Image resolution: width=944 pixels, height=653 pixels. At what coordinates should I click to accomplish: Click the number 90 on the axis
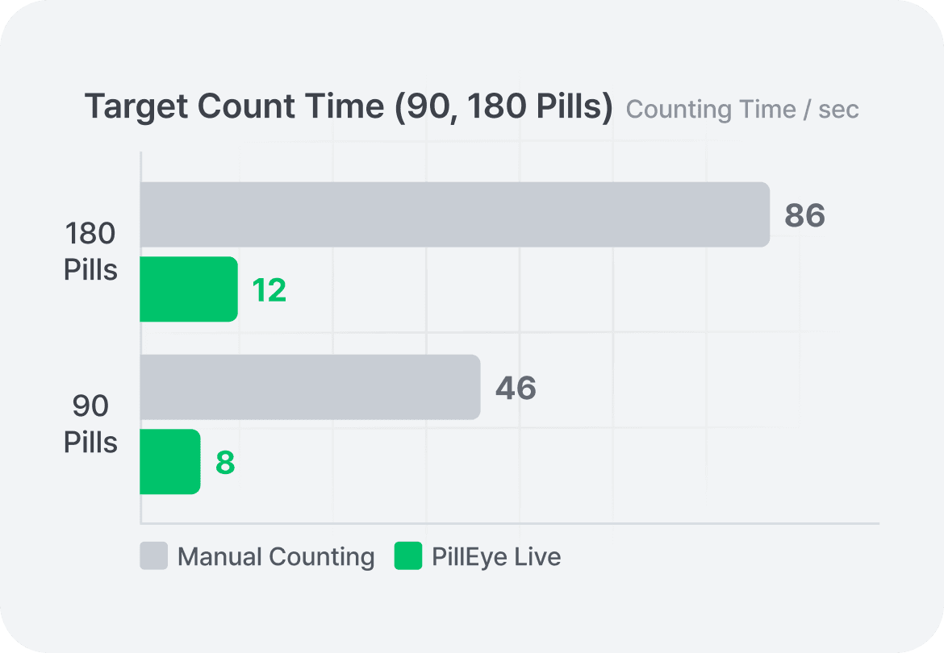click(x=90, y=406)
